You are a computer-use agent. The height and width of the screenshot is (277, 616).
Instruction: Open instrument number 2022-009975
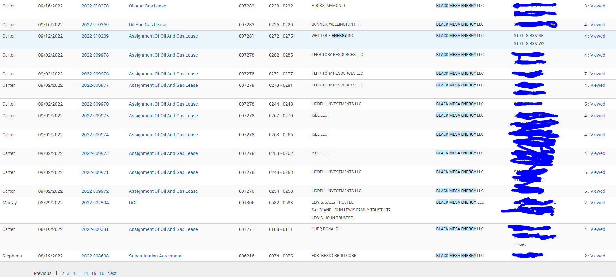[x=95, y=116]
